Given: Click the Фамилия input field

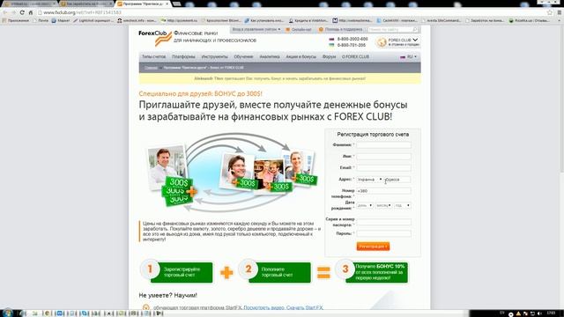Looking at the screenshot, I should pos(383,144).
